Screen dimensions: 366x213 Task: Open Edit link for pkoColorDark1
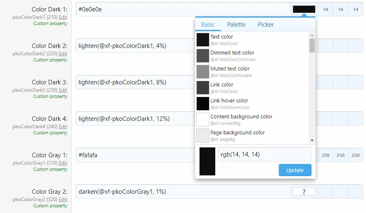(63, 17)
